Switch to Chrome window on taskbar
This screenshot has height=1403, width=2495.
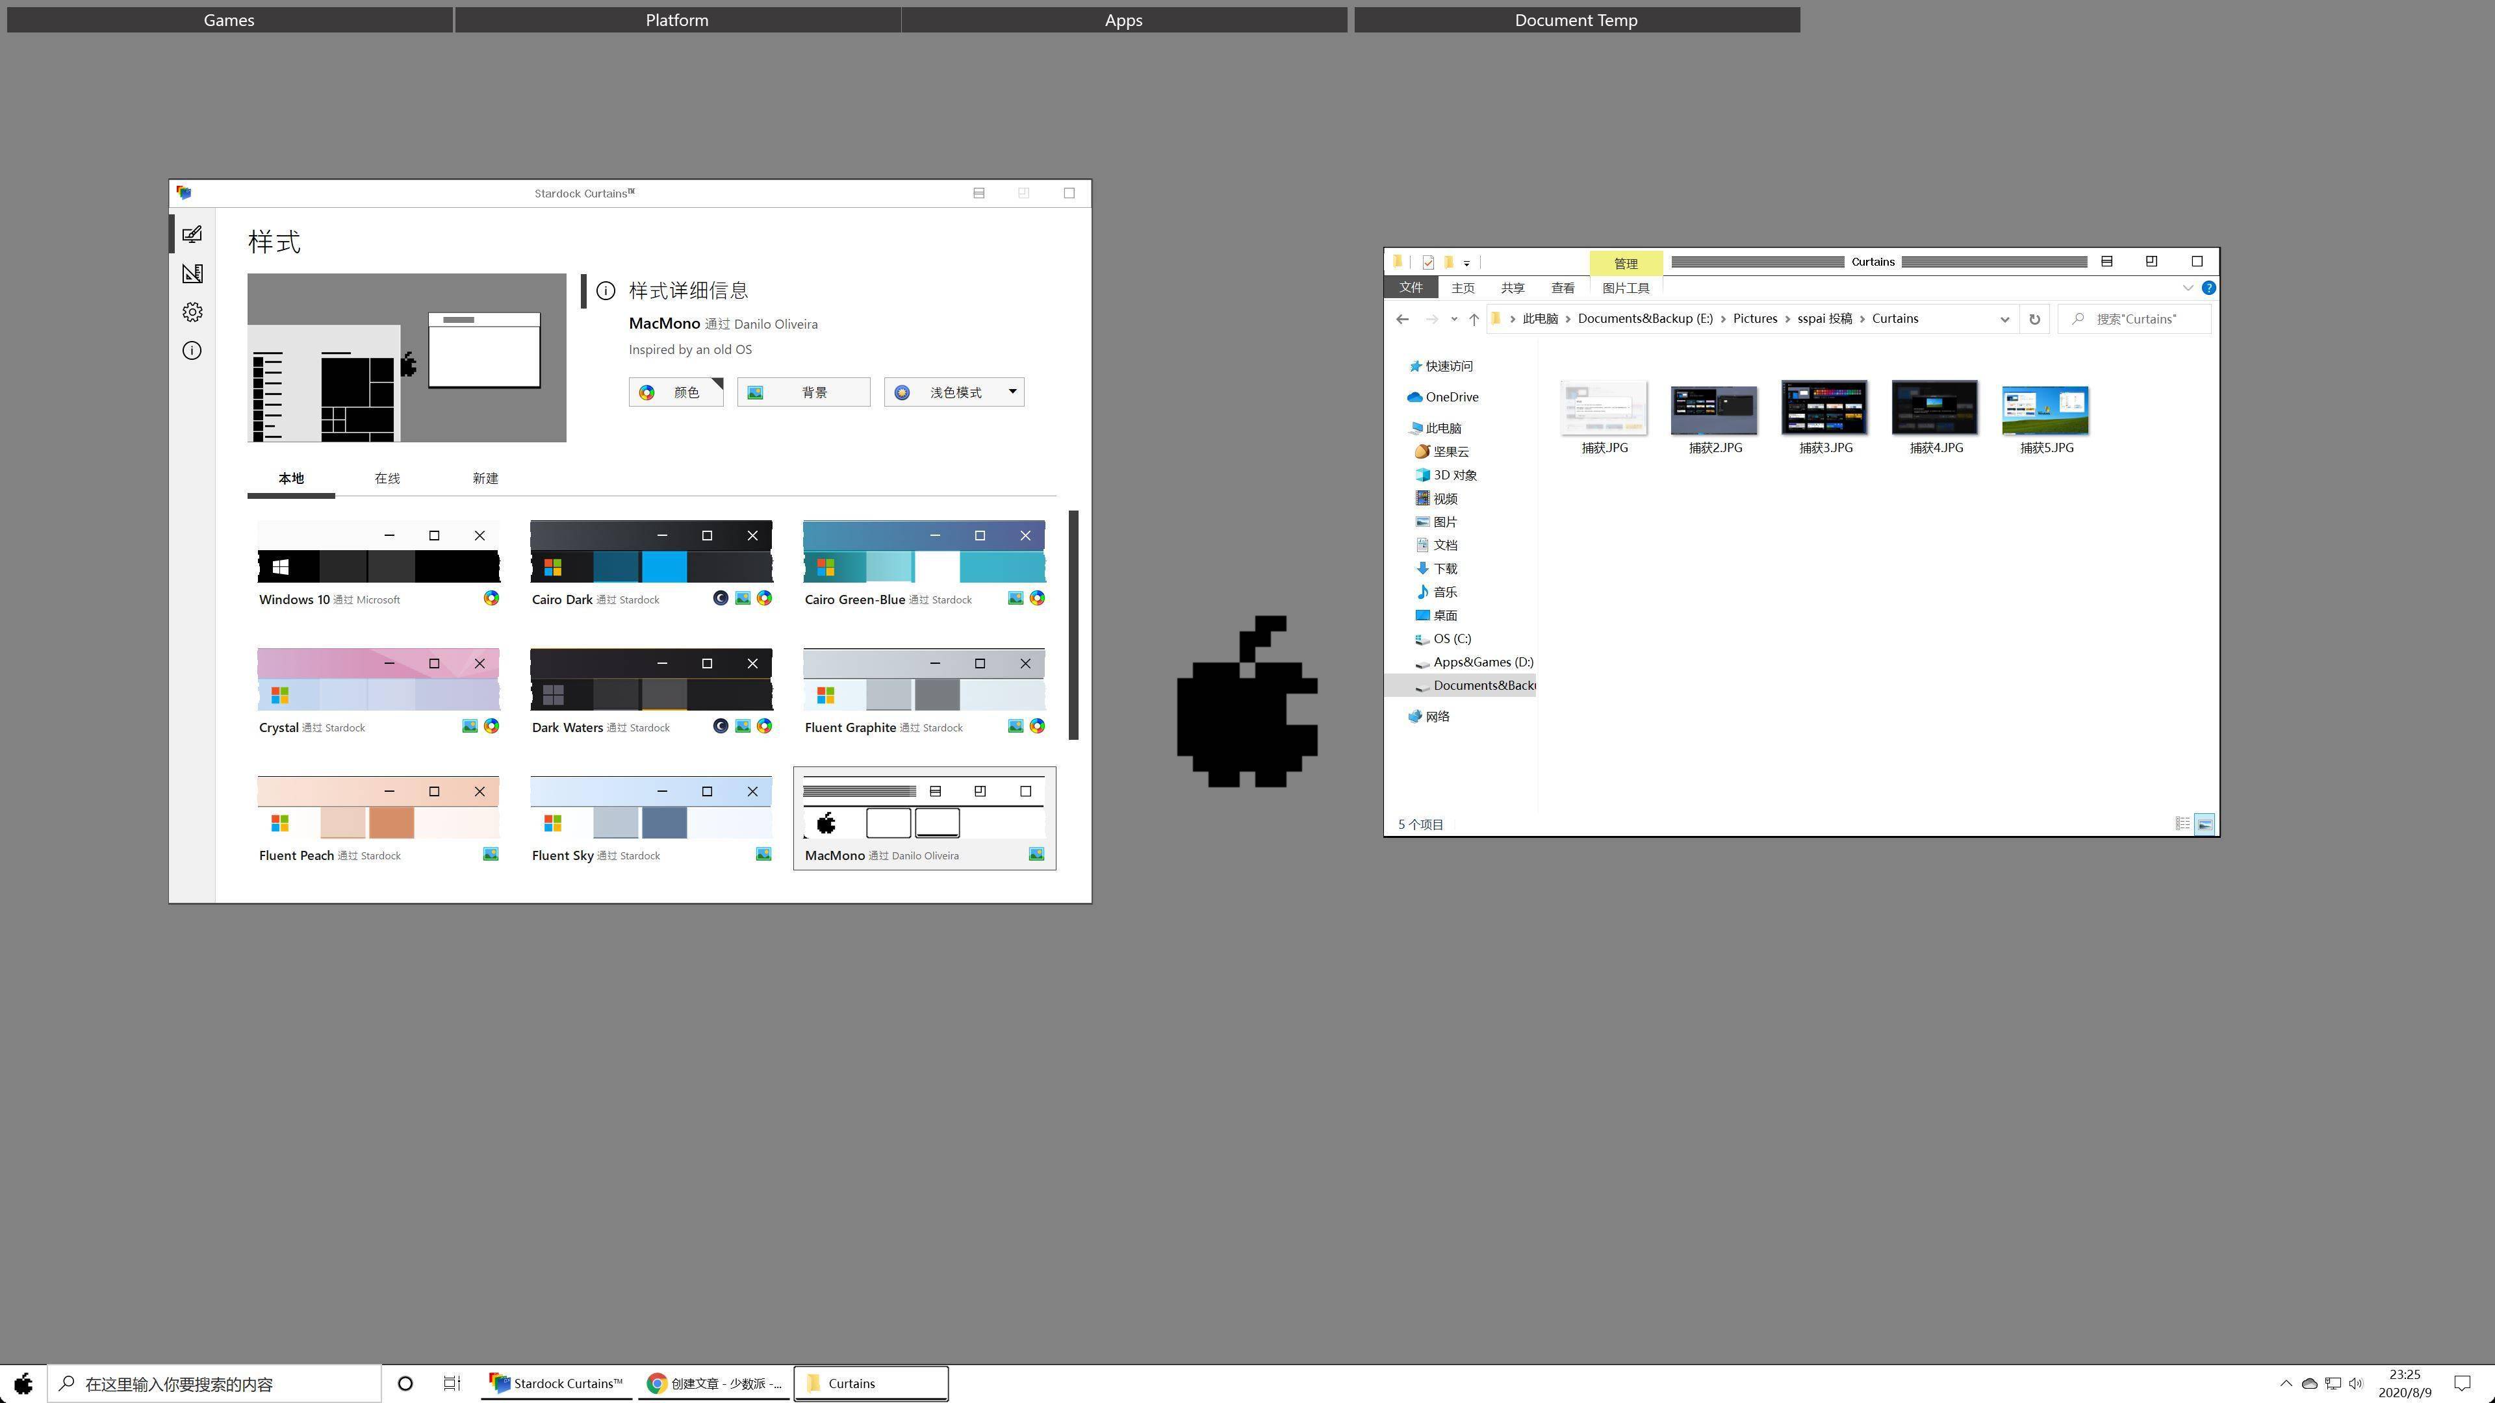[714, 1384]
